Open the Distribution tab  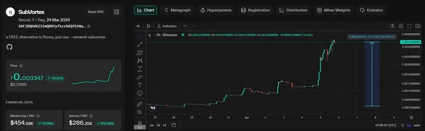(x=293, y=10)
